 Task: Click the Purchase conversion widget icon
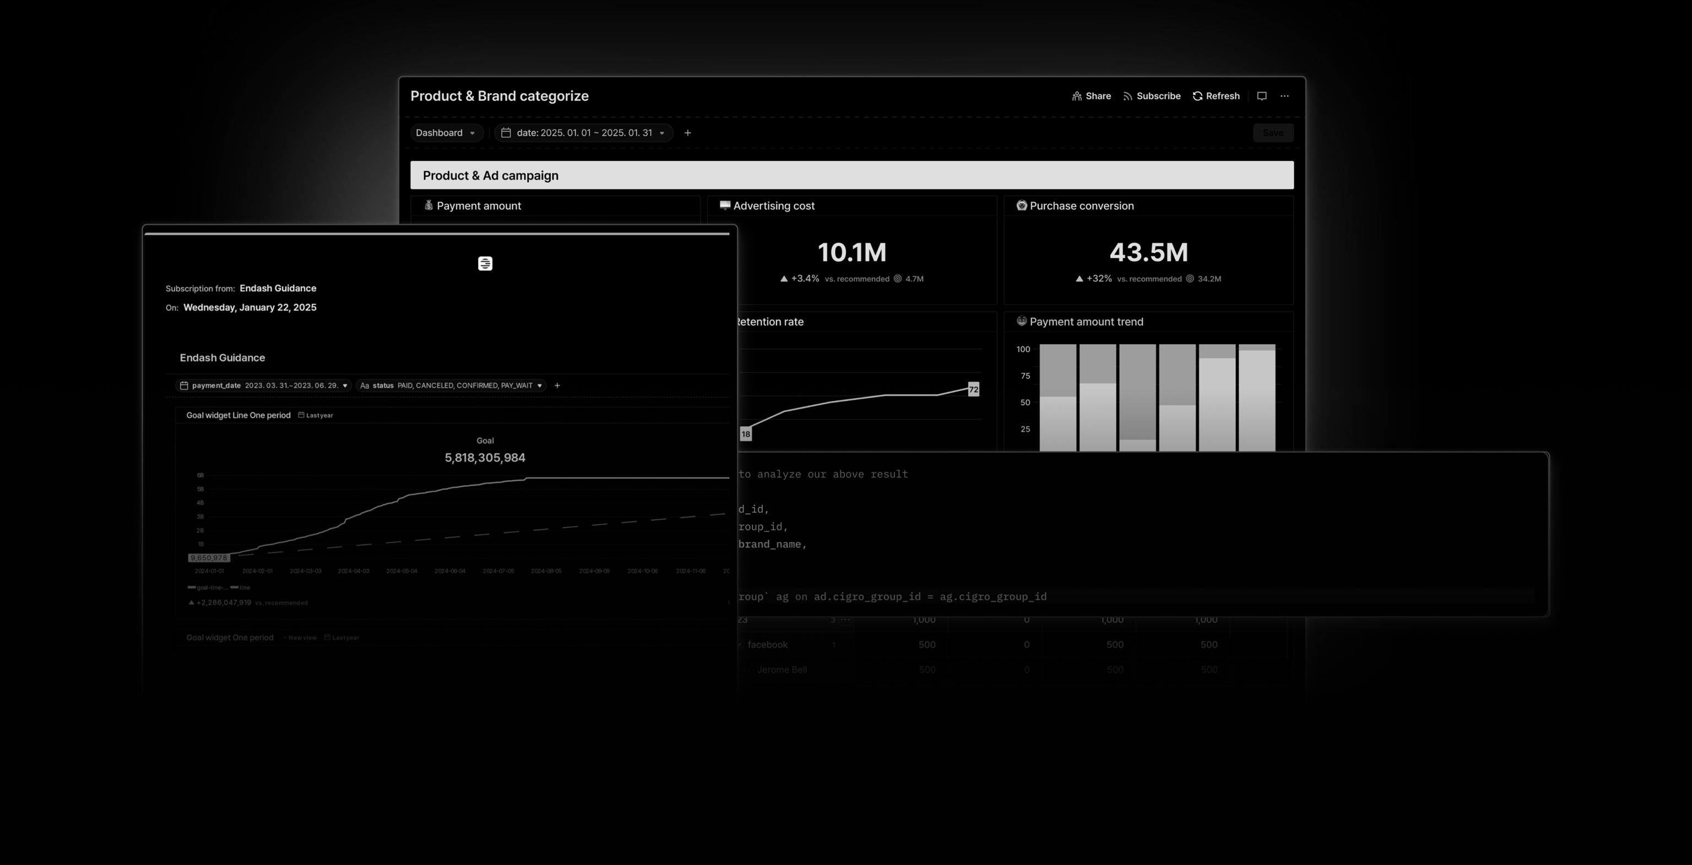coord(1022,205)
